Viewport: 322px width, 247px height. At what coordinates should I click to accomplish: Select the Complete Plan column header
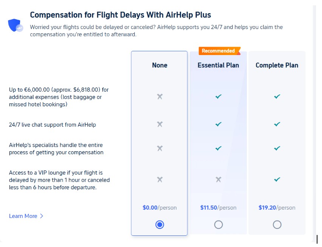point(277,65)
